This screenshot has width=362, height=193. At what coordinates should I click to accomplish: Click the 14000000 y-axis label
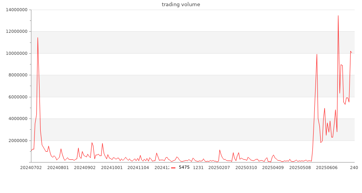click(x=16, y=10)
